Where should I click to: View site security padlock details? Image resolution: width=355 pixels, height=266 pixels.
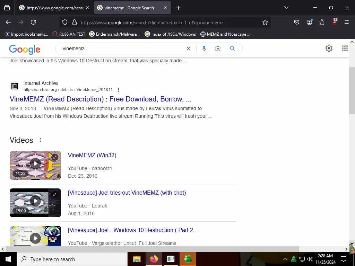pyautogui.click(x=75, y=23)
